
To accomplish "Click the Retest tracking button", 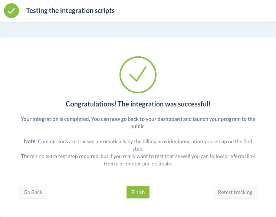I will tap(235, 192).
